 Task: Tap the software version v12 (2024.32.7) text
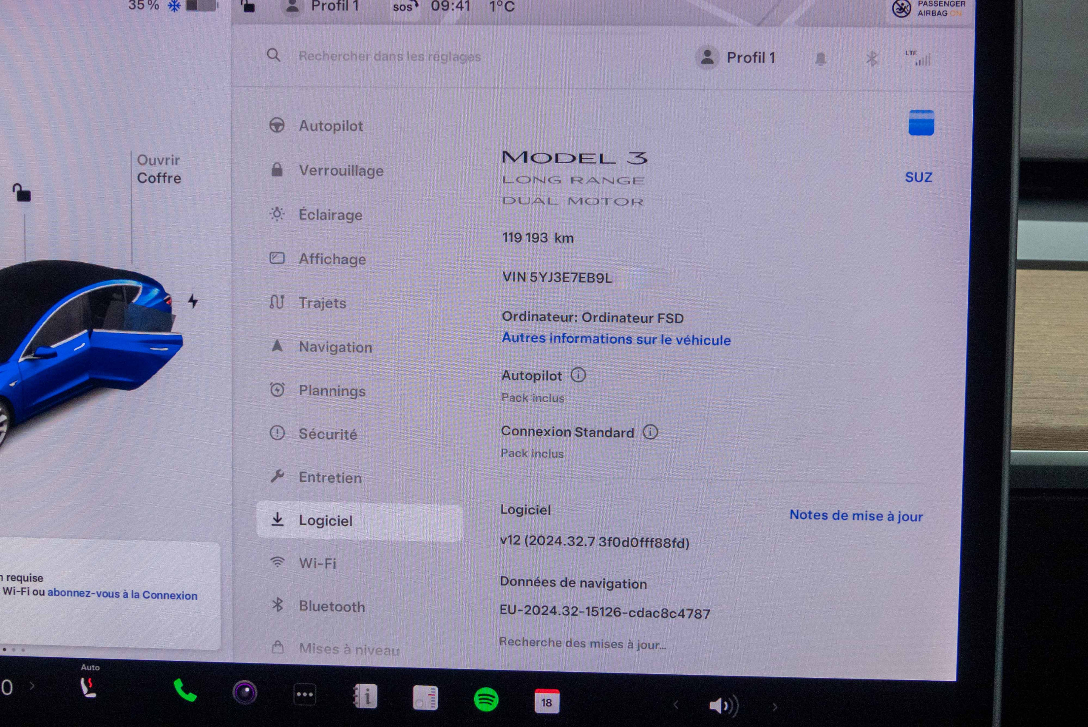point(595,542)
